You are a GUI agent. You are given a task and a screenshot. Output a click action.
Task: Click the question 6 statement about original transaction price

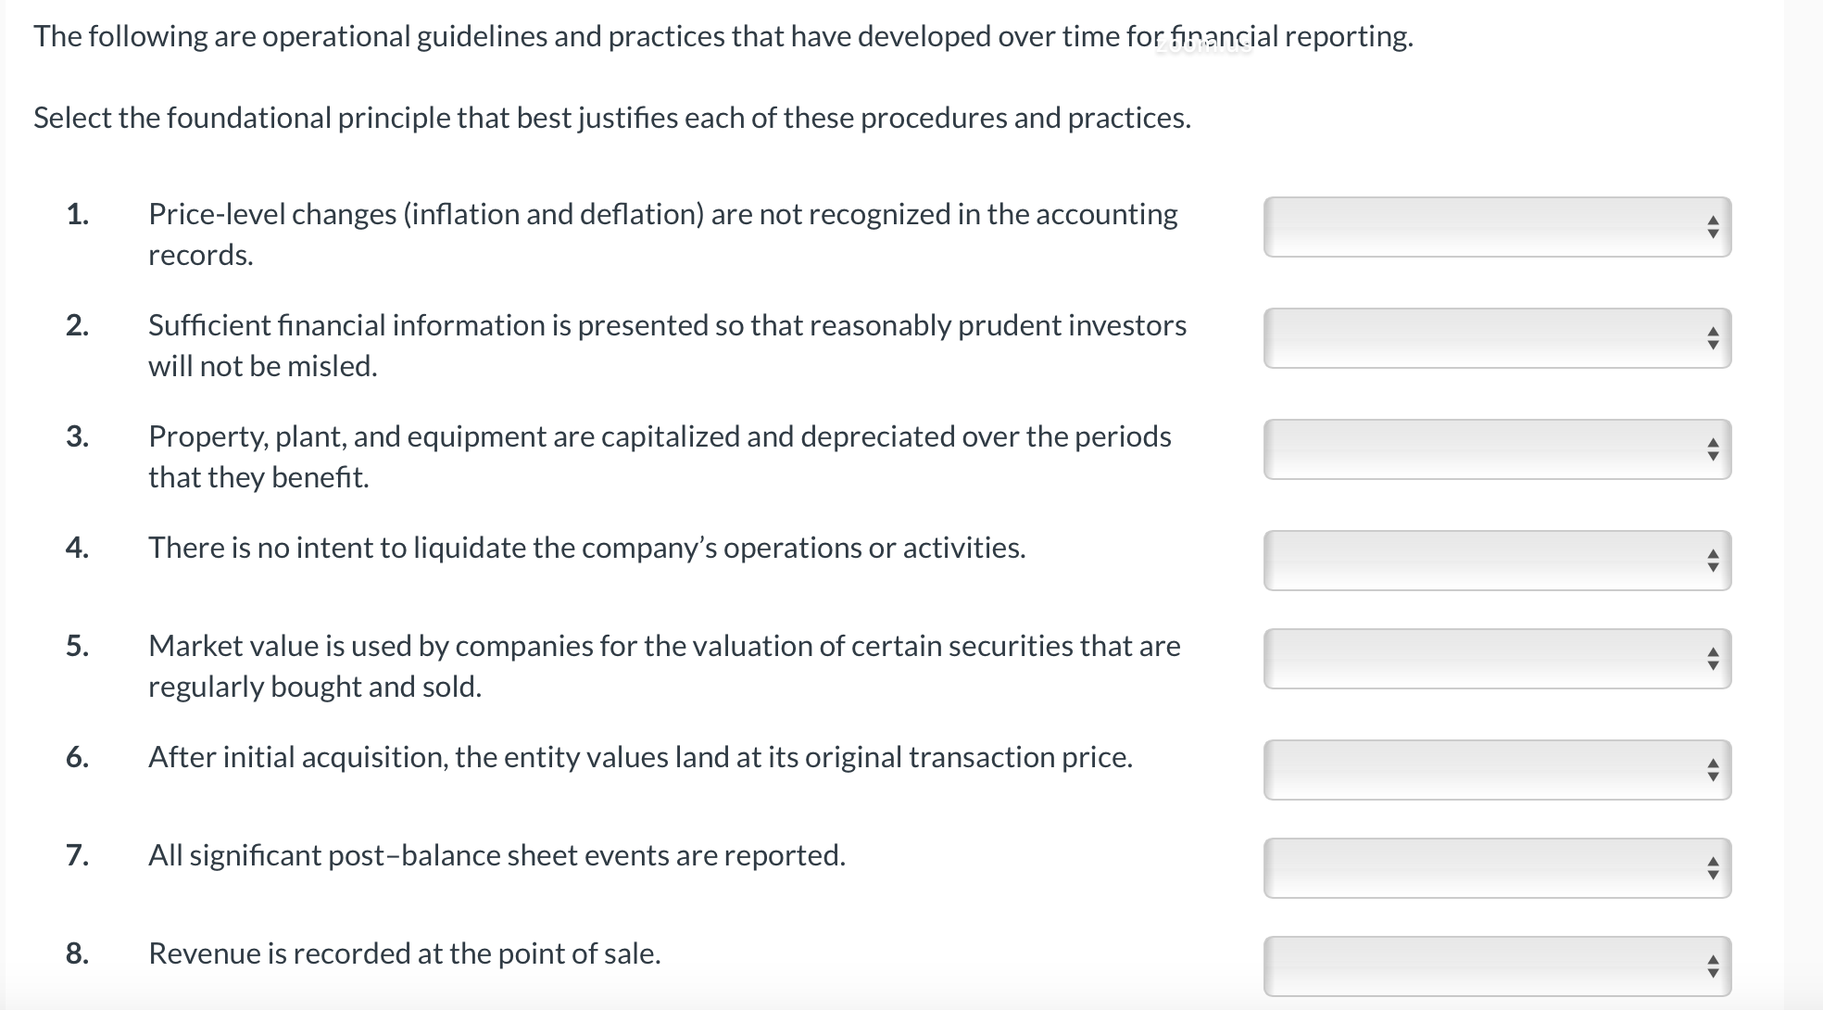639,756
